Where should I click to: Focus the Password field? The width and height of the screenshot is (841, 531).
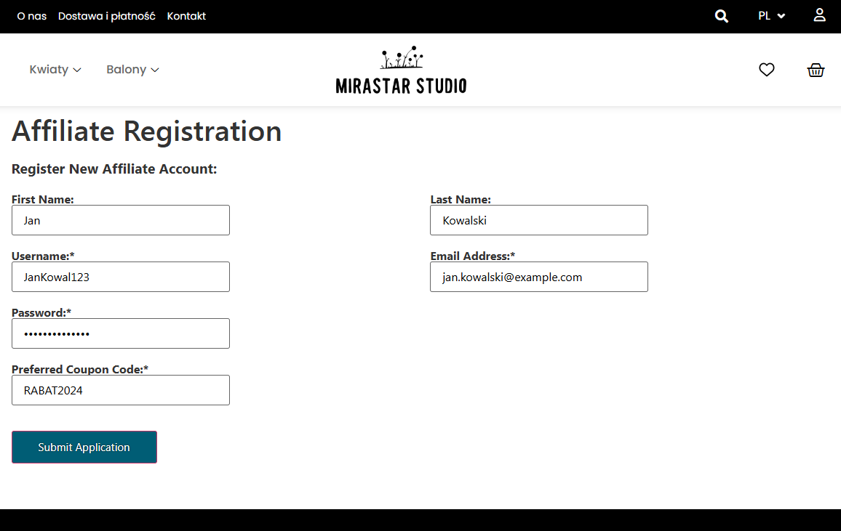[121, 333]
